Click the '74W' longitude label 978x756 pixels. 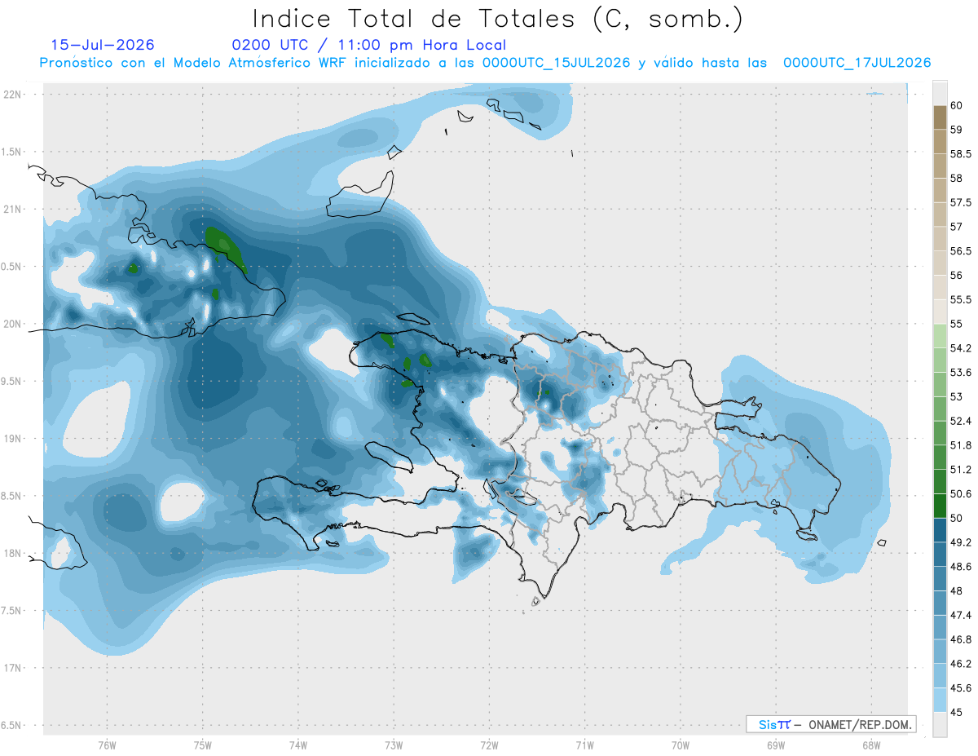click(297, 745)
